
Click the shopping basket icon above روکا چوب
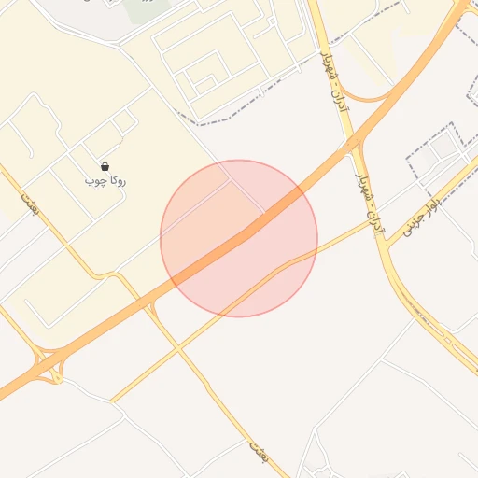pyautogui.click(x=105, y=167)
